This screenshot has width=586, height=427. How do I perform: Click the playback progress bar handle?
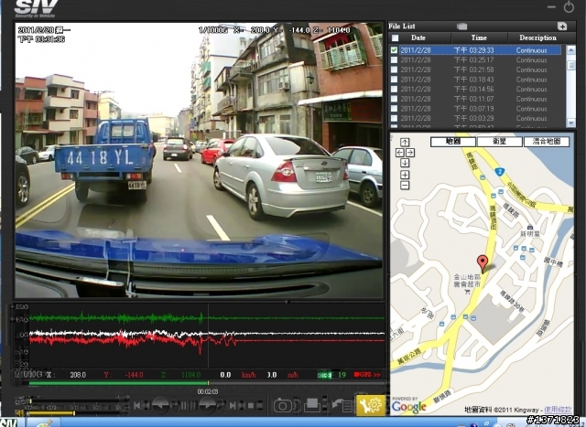pos(208,383)
